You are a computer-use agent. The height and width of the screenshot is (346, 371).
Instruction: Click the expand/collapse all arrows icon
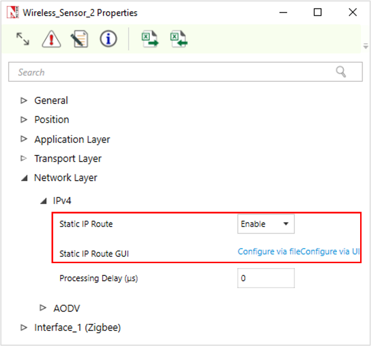pyautogui.click(x=23, y=39)
